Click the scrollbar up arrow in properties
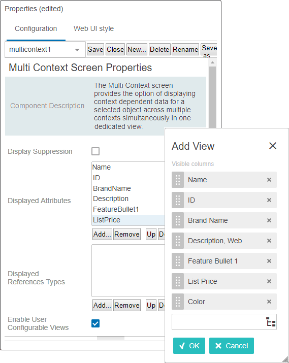The height and width of the screenshot is (363, 289). tap(212, 62)
